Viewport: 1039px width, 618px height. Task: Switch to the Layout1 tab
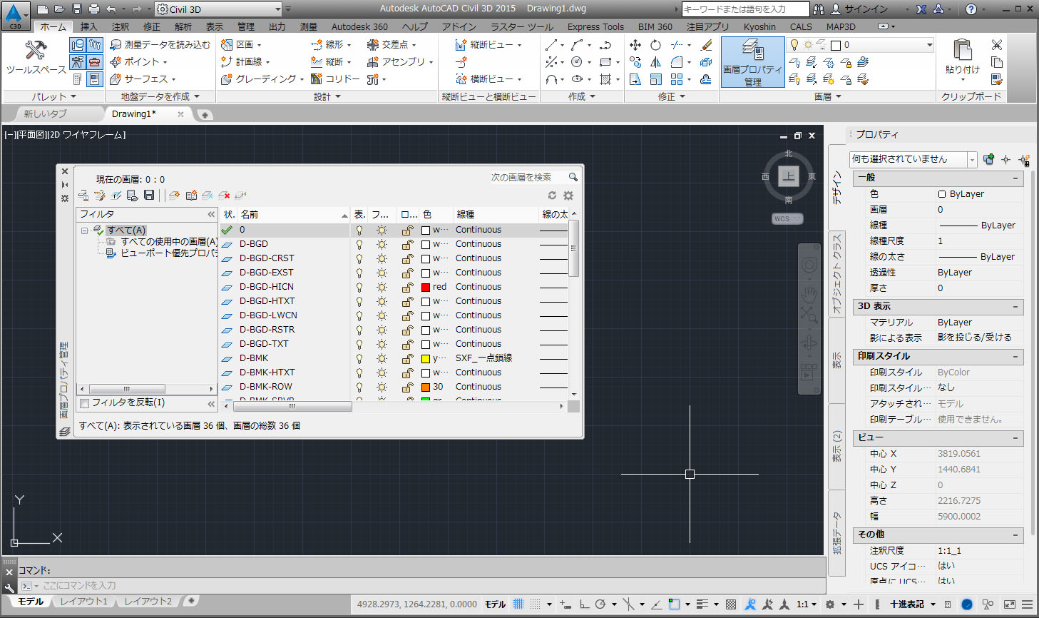83,602
